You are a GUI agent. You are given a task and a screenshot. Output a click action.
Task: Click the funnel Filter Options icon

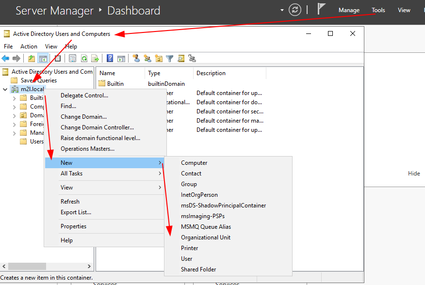[170, 58]
